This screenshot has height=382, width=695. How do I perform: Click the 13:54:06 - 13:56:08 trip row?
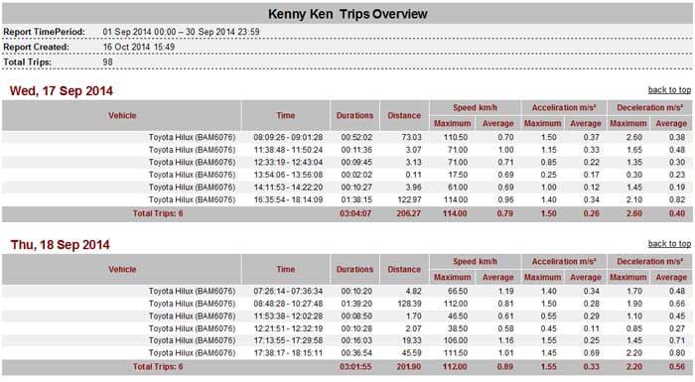(x=347, y=175)
